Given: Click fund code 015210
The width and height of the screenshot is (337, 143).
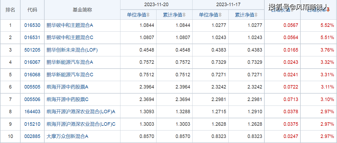Looking at the screenshot, I should [32, 124].
